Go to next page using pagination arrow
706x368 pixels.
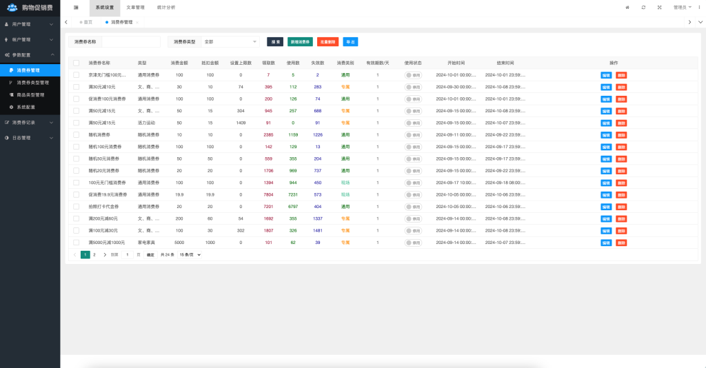(105, 255)
